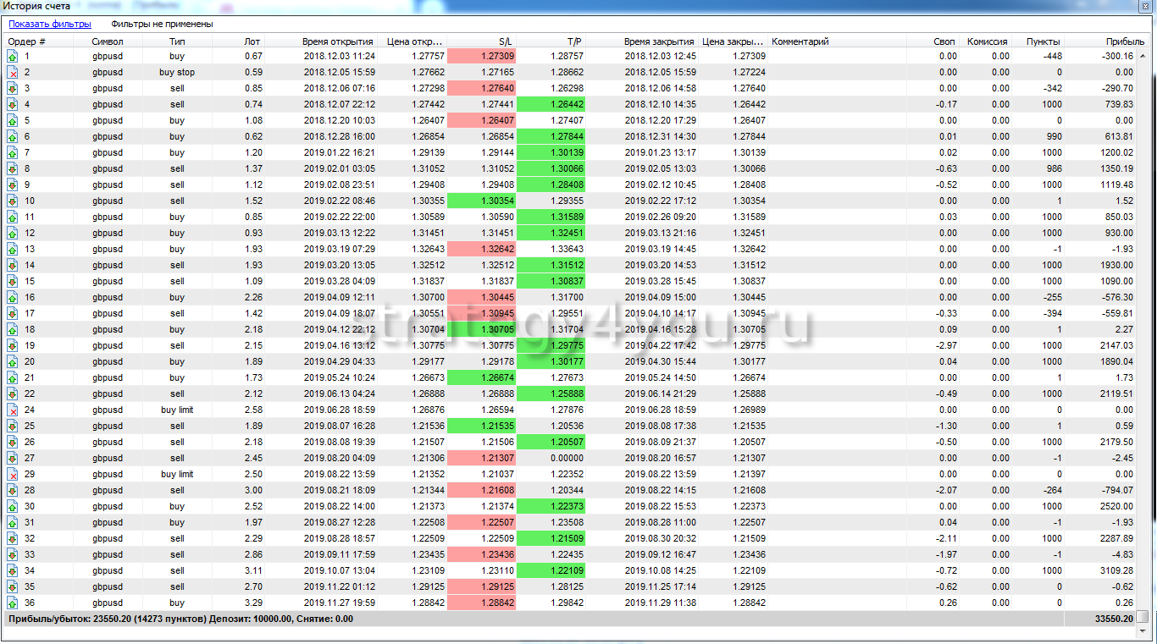Click the Пункты column header

click(x=1042, y=41)
